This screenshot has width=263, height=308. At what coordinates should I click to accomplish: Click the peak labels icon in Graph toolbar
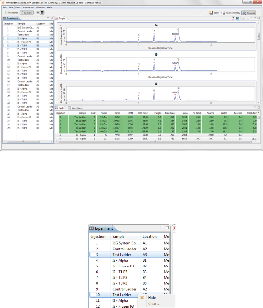point(237,18)
